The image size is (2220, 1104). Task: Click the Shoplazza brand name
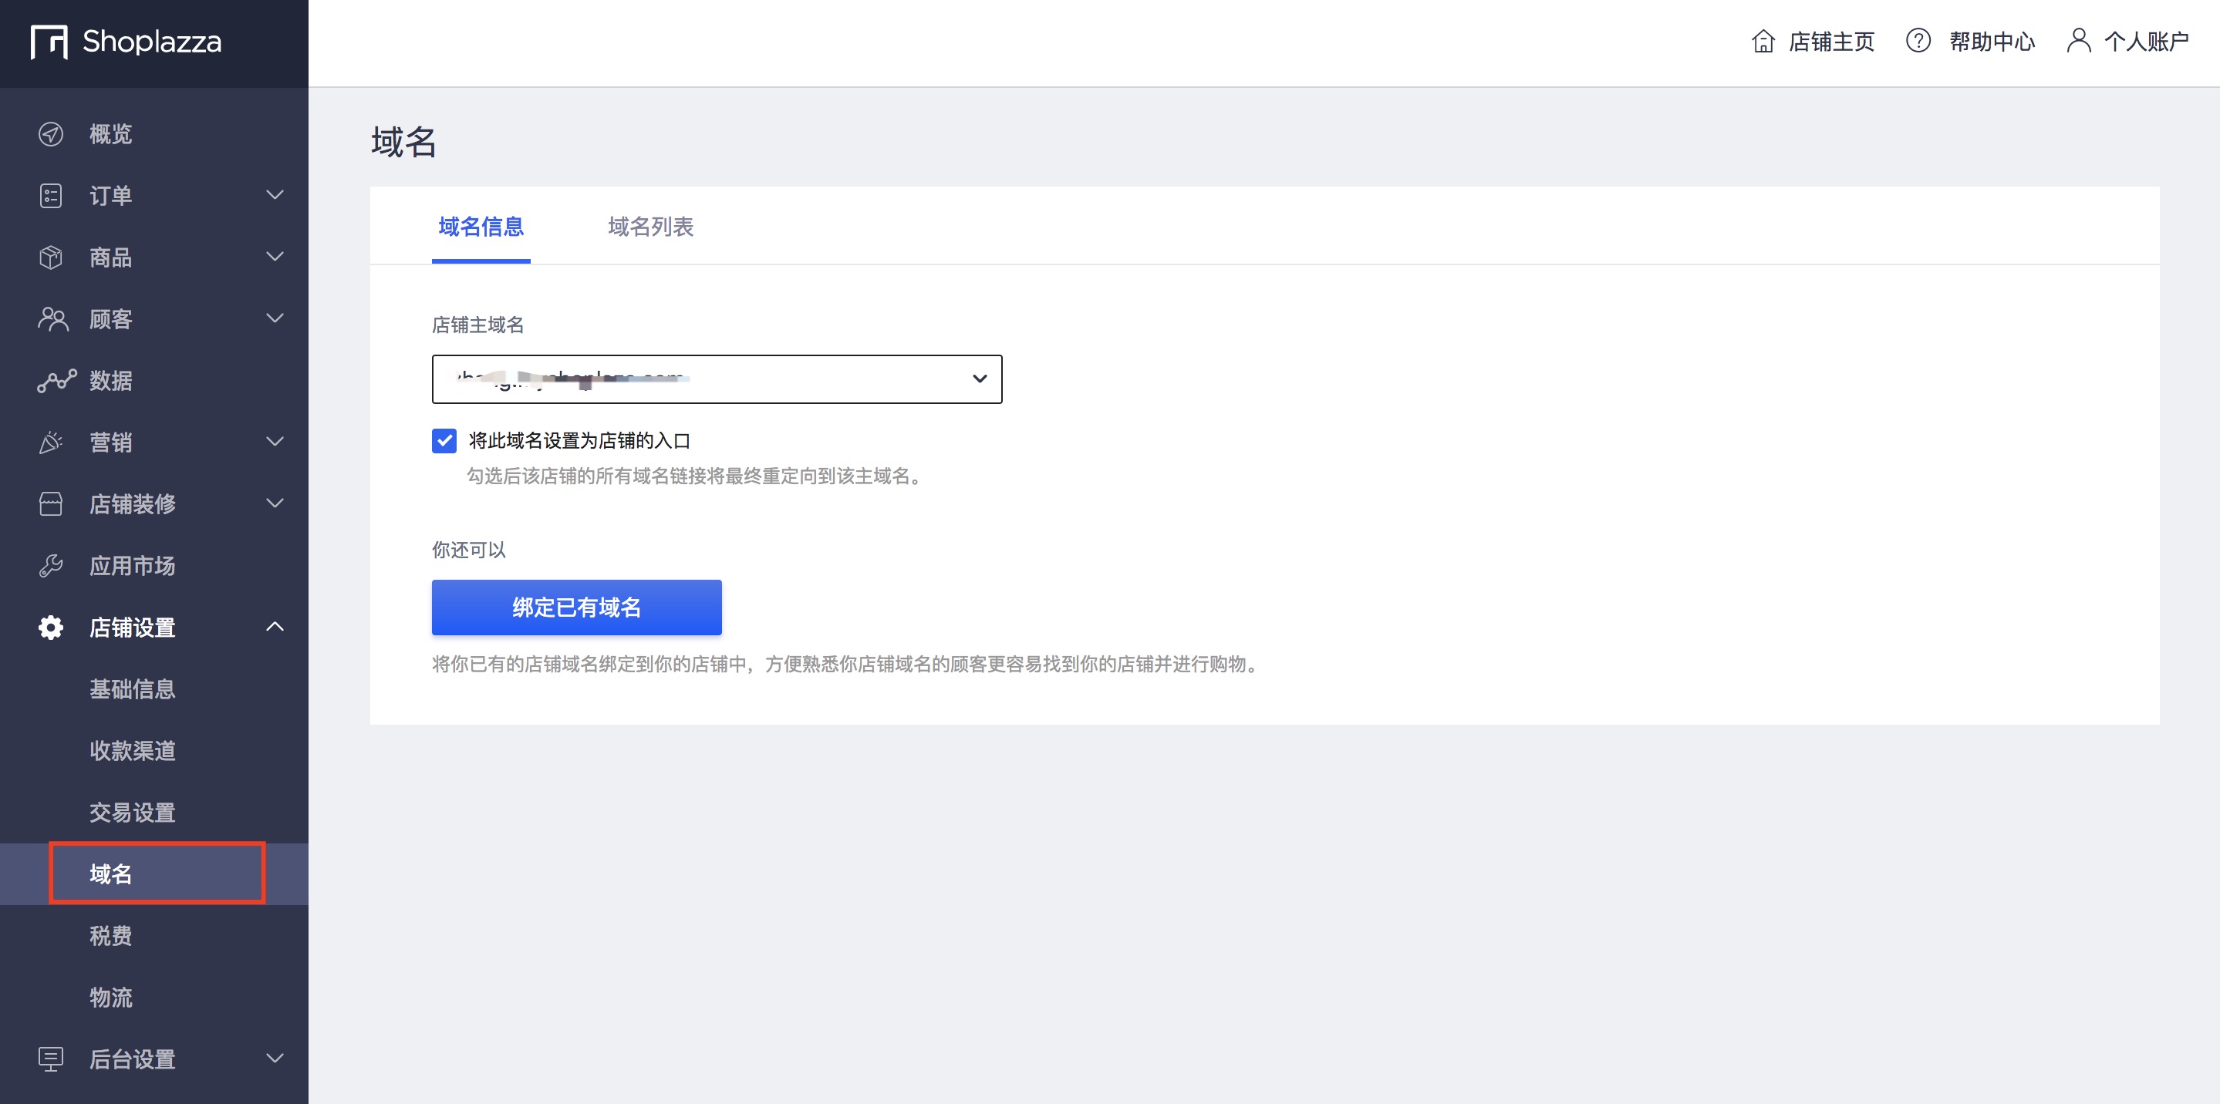point(153,42)
